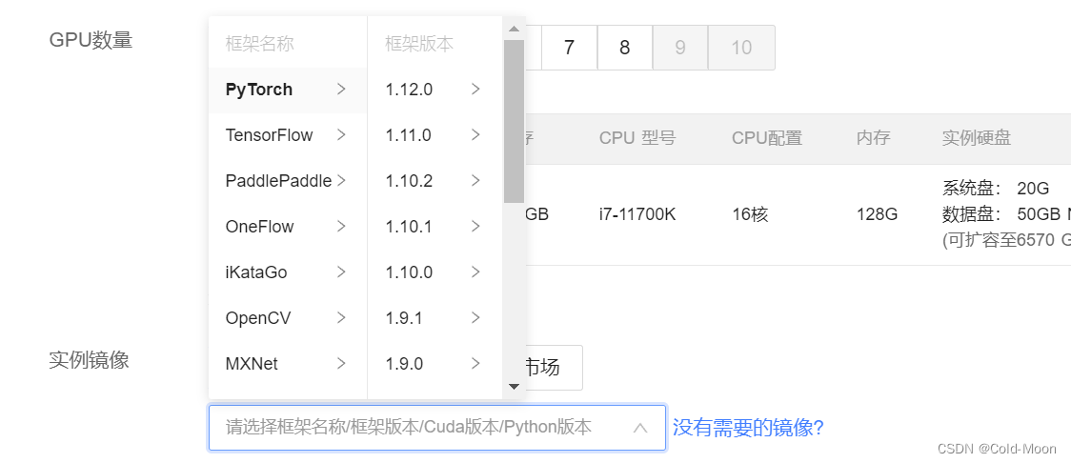Select framework version 1.9.1

pyautogui.click(x=434, y=318)
